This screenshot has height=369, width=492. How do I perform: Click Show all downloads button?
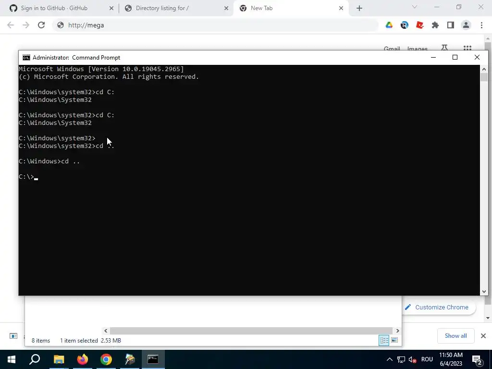pos(455,336)
